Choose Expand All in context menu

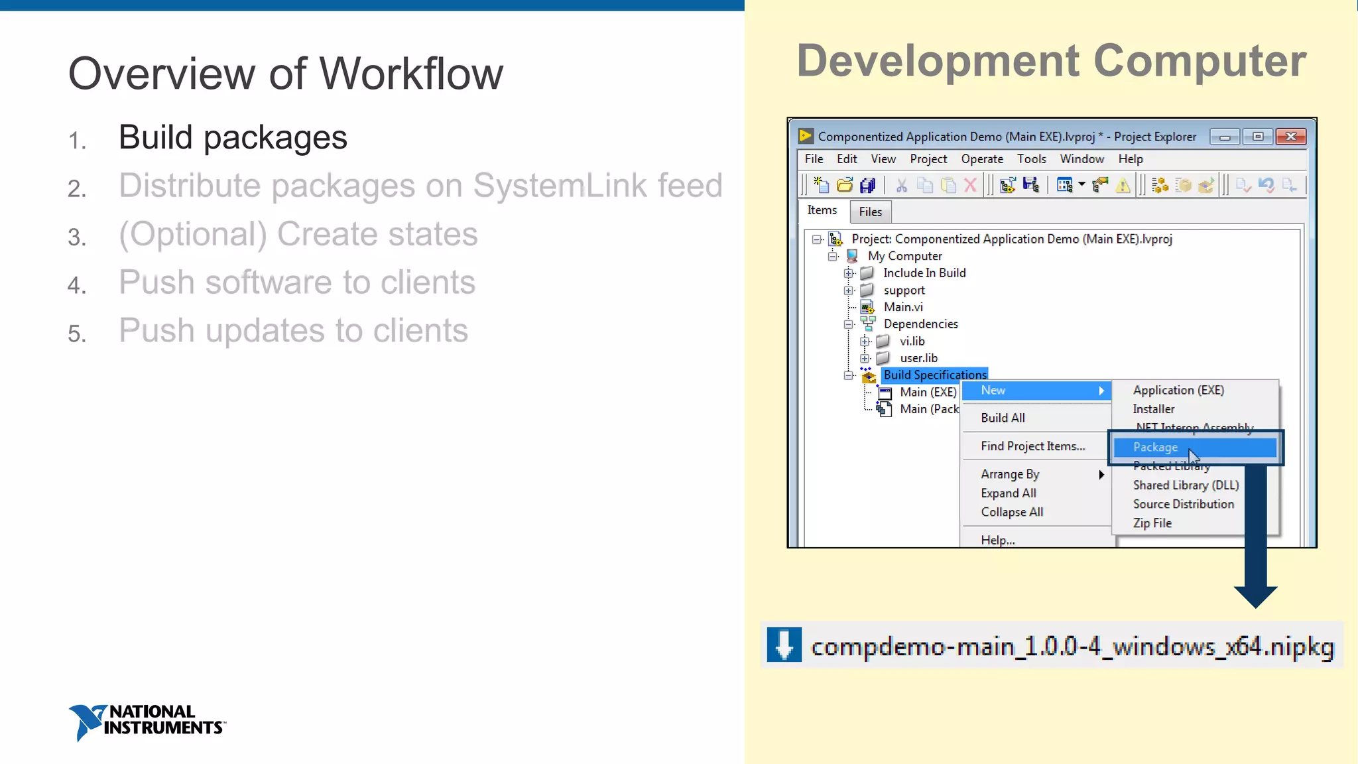tap(1036, 493)
